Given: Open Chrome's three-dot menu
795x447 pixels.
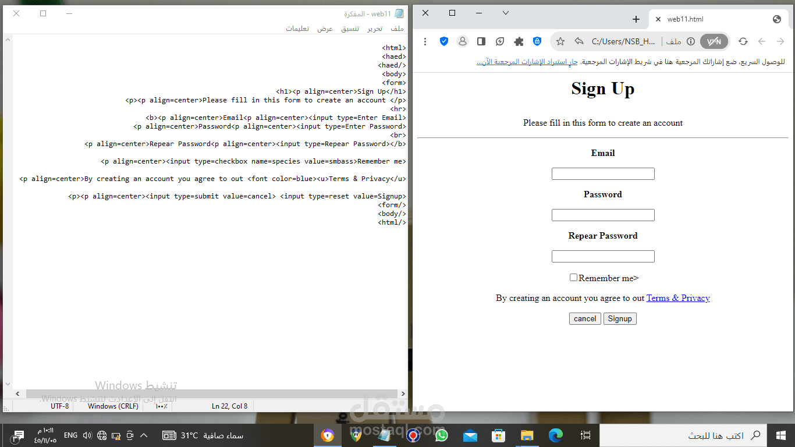Looking at the screenshot, I should [x=425, y=41].
